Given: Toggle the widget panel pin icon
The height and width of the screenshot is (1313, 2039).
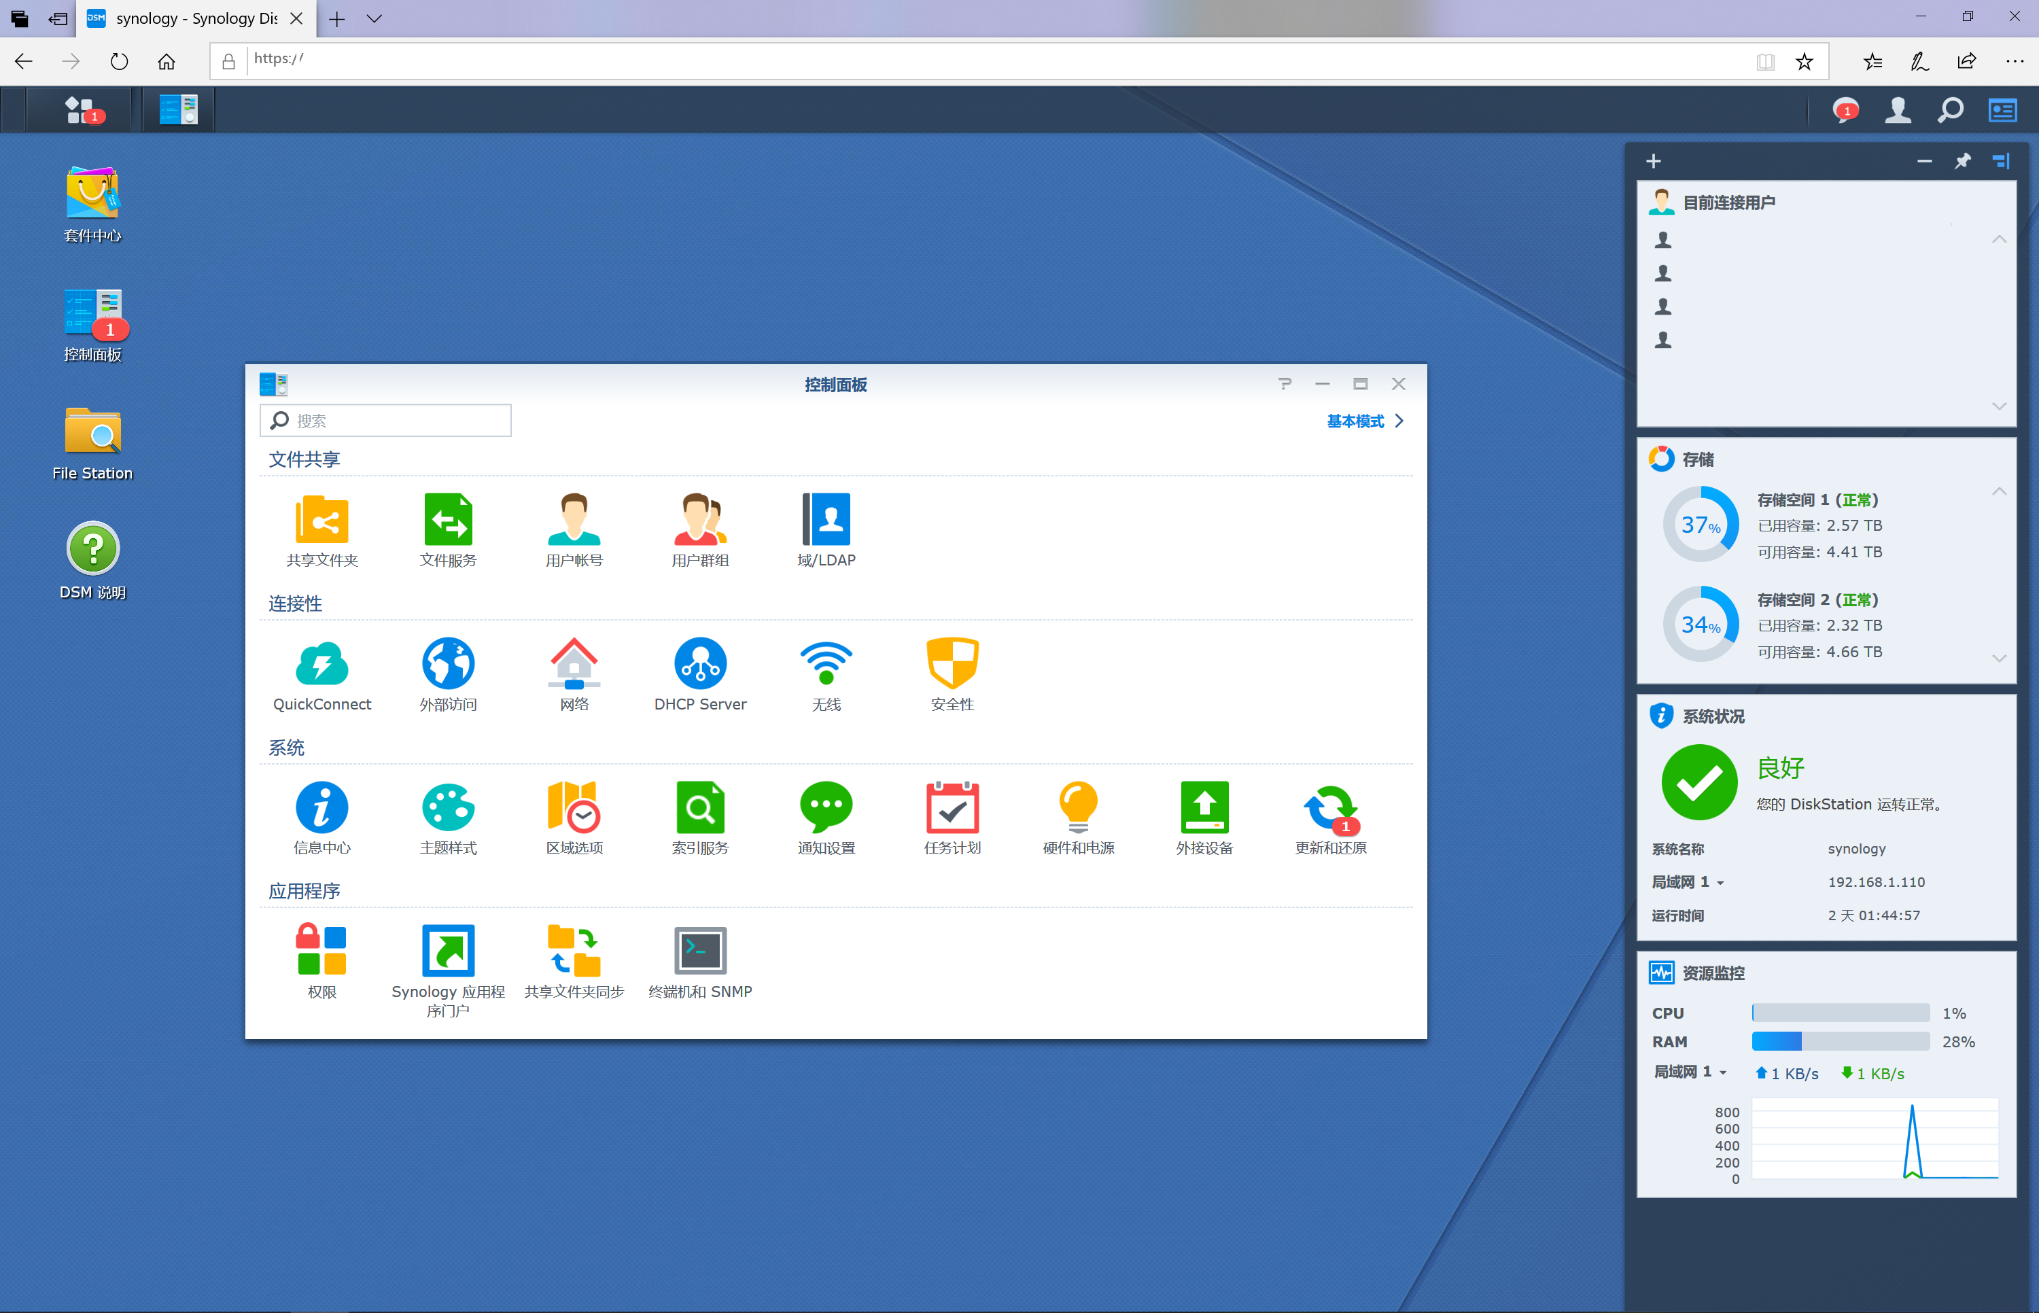Looking at the screenshot, I should [x=1962, y=161].
